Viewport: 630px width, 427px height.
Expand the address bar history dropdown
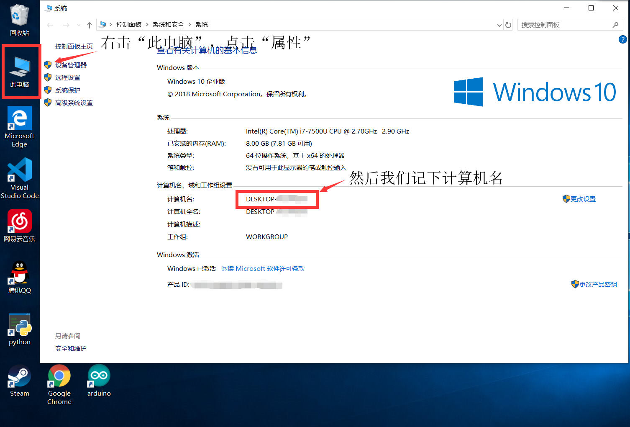click(x=499, y=25)
